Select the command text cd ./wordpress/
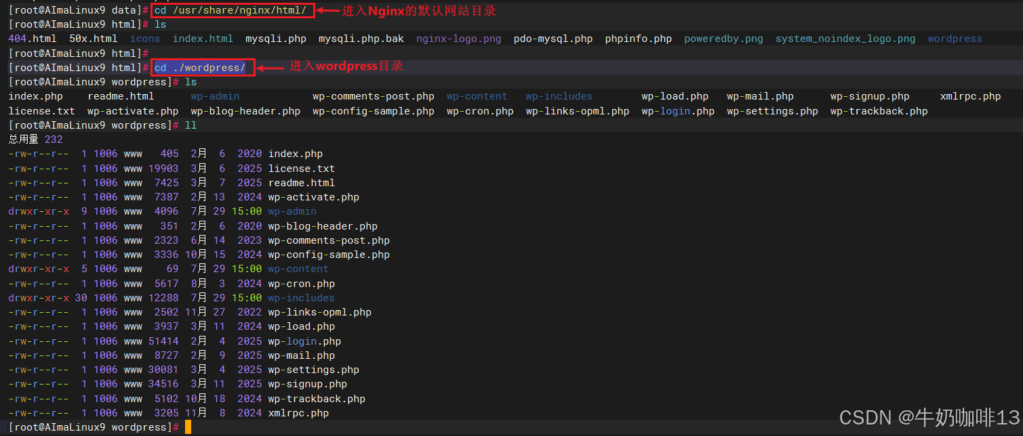 200,67
